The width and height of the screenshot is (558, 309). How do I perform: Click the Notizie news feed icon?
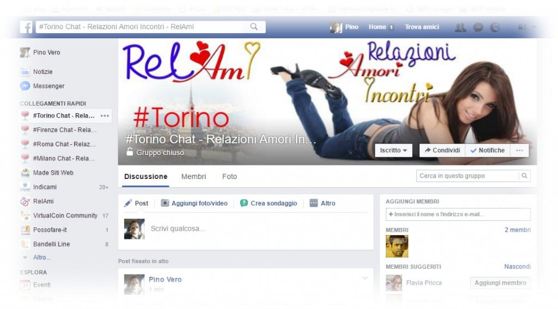[x=25, y=72]
